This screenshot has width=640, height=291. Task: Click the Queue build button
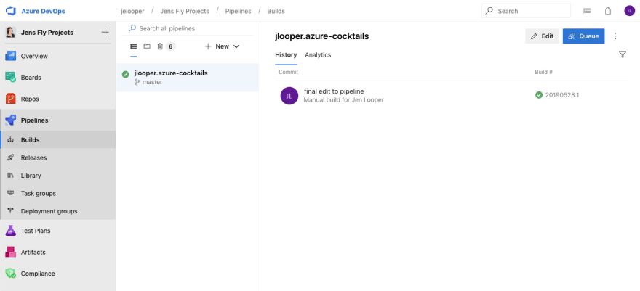coord(584,36)
